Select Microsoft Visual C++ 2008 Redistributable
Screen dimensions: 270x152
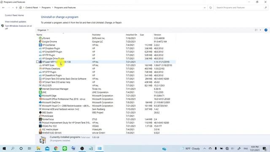click(106, 106)
